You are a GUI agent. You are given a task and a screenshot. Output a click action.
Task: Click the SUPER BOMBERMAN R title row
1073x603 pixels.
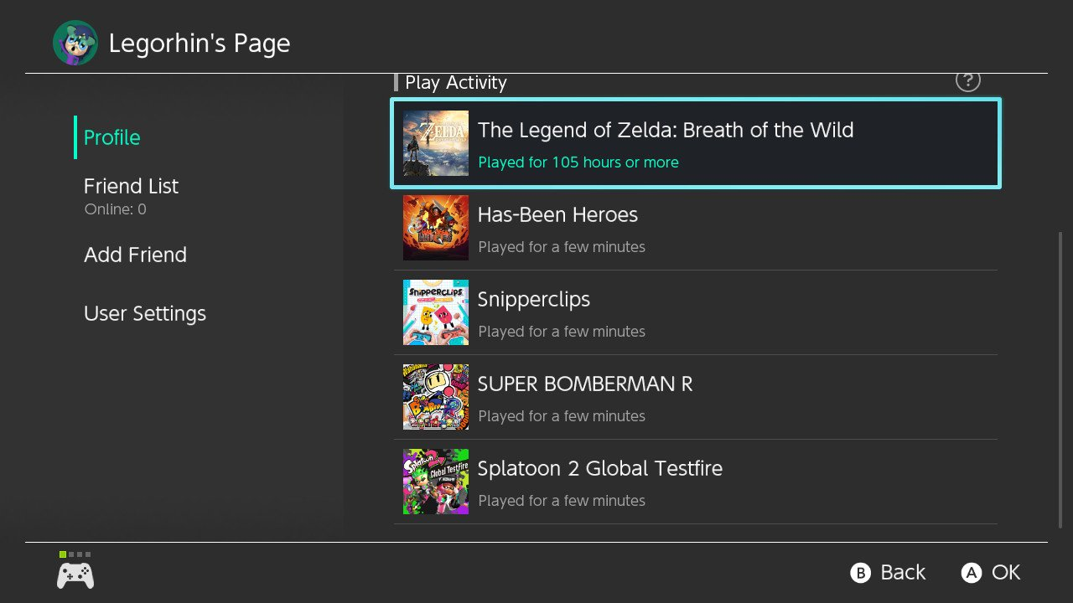click(x=696, y=397)
